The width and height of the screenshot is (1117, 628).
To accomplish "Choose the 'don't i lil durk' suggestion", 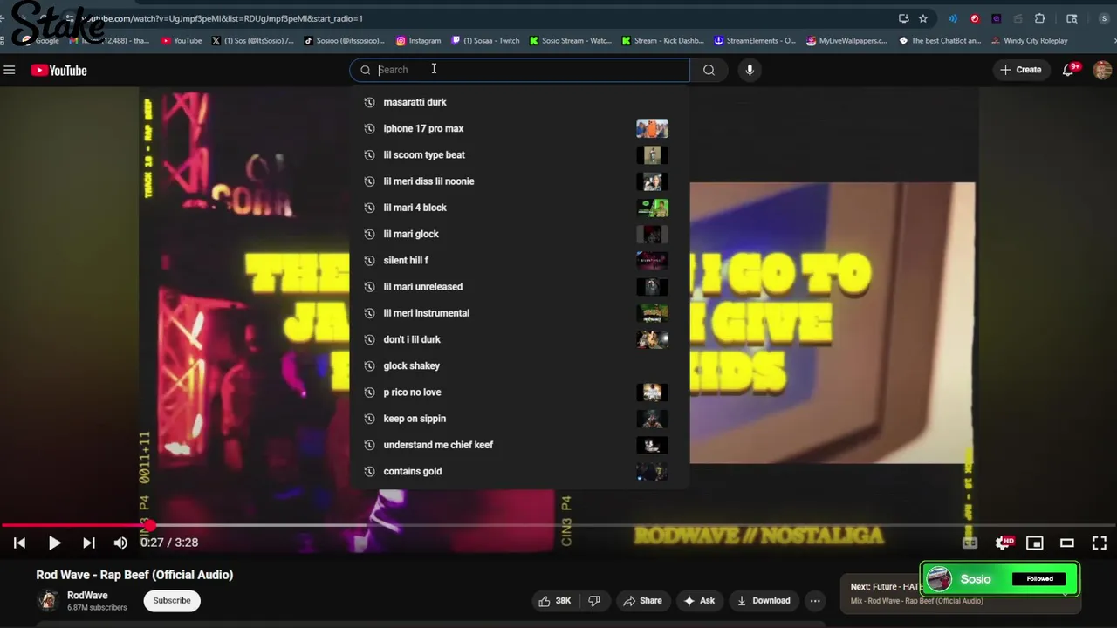I will pos(519,339).
